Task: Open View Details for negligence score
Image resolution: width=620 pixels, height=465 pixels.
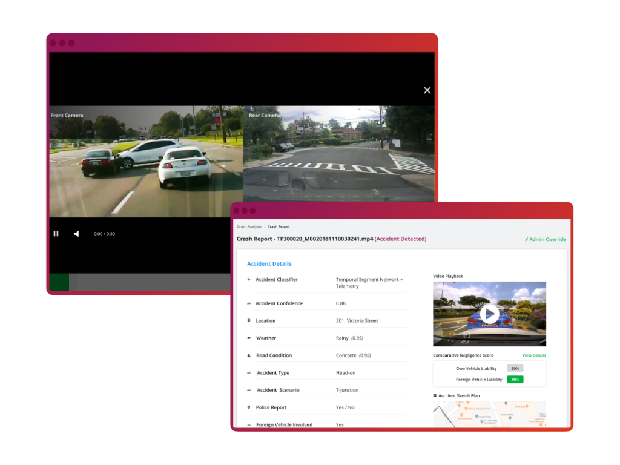Action: [x=533, y=355]
